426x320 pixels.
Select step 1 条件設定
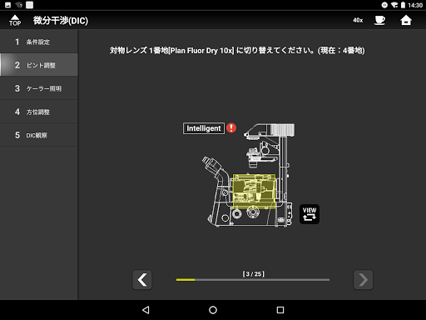[x=39, y=42]
